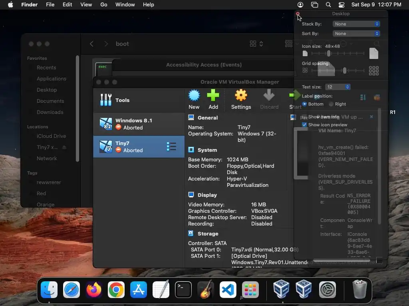
Task: Open VM Settings gear icon
Action: coord(241,95)
